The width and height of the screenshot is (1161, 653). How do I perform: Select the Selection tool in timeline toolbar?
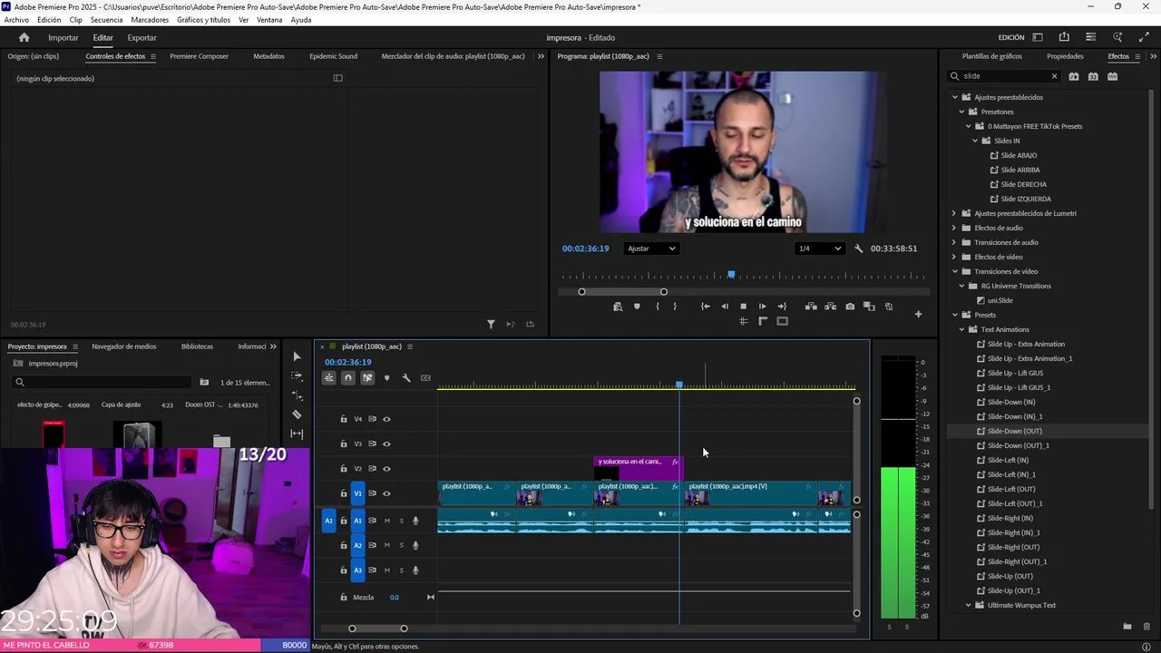[297, 356]
